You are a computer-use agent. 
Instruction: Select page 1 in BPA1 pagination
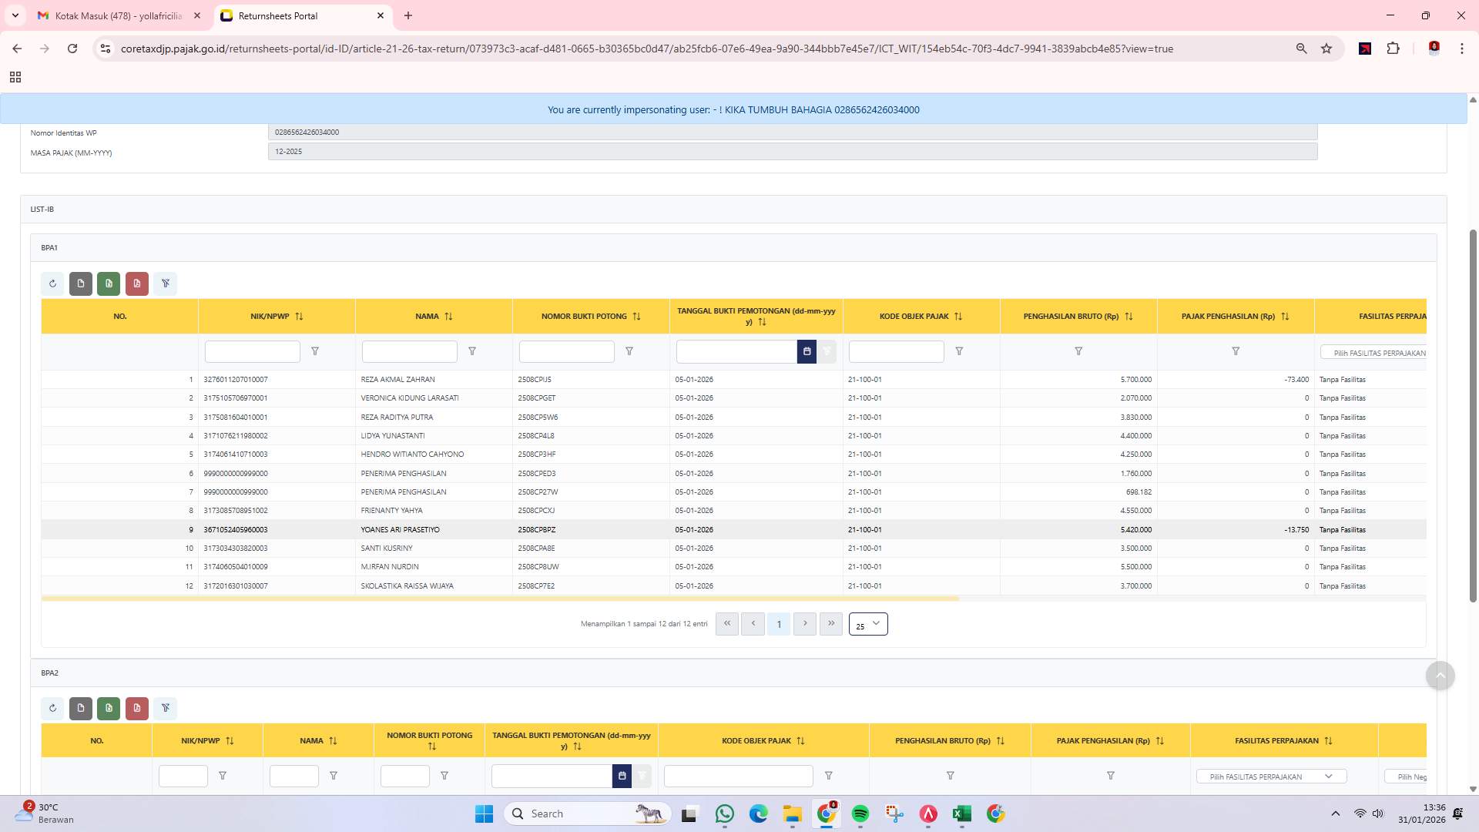(x=779, y=624)
